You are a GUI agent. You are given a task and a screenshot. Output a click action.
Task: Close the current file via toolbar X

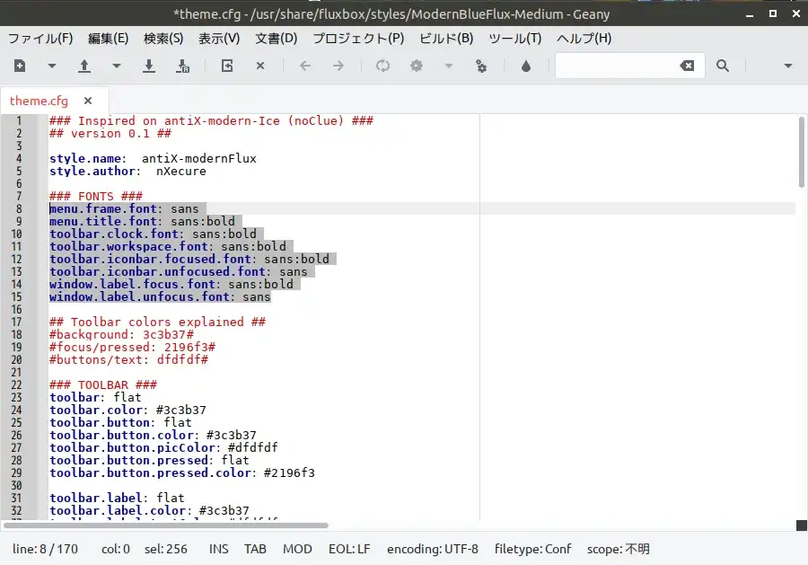pos(260,66)
